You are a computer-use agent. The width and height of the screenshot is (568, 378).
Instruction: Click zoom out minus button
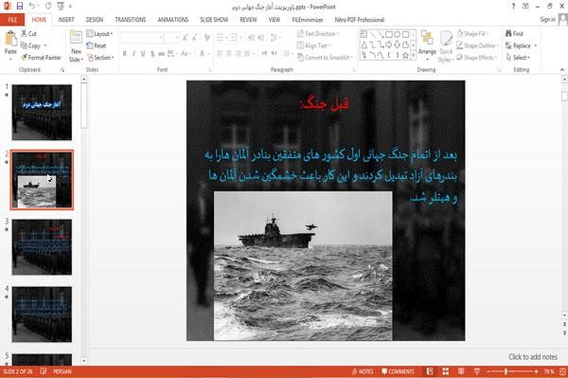click(488, 371)
